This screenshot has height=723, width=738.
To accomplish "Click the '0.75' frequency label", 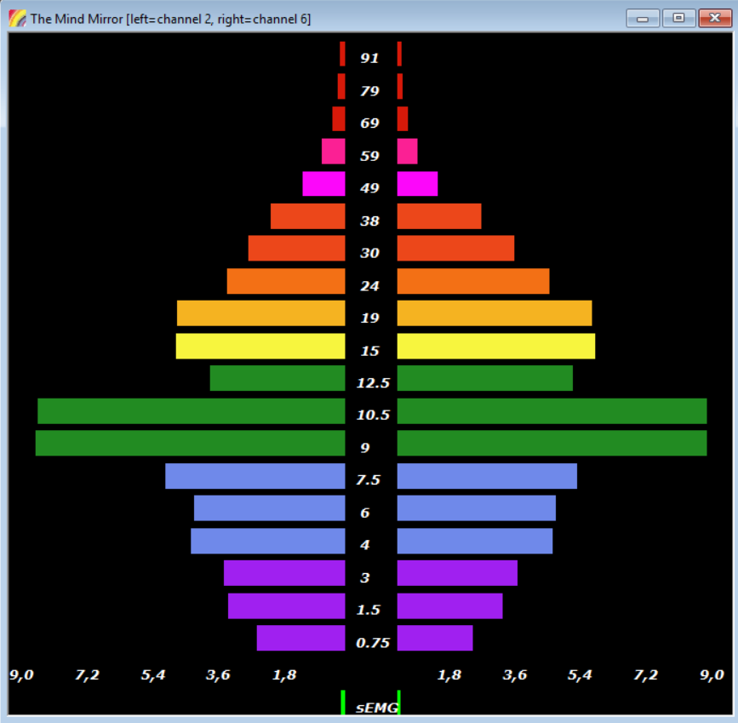I will [373, 643].
